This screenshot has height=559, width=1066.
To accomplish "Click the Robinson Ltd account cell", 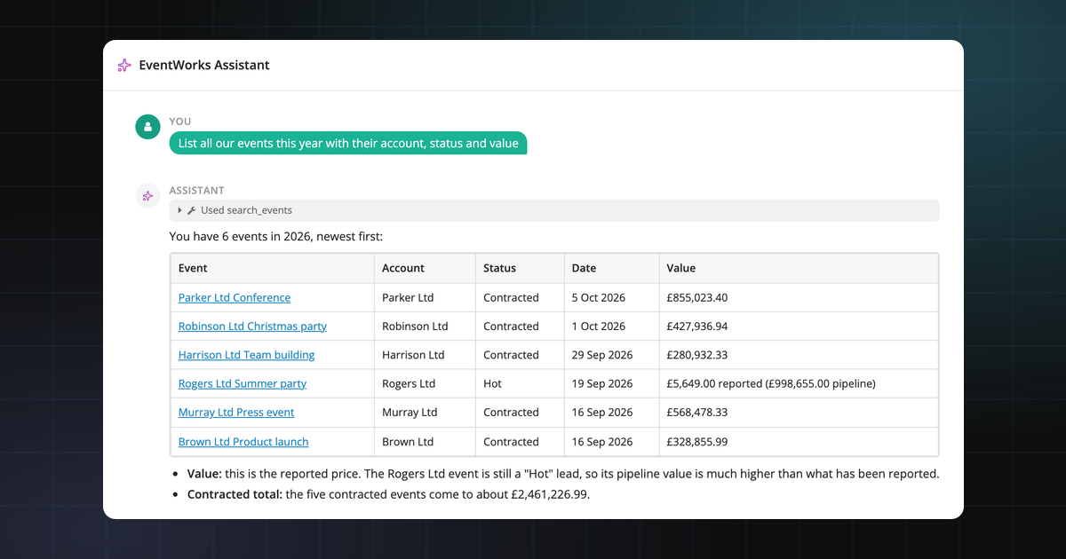I will [x=426, y=327].
